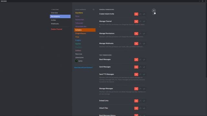This screenshot has width=207, height=116.
Task: Click the red X for Attach Files
Action: pyautogui.click(x=136, y=108)
